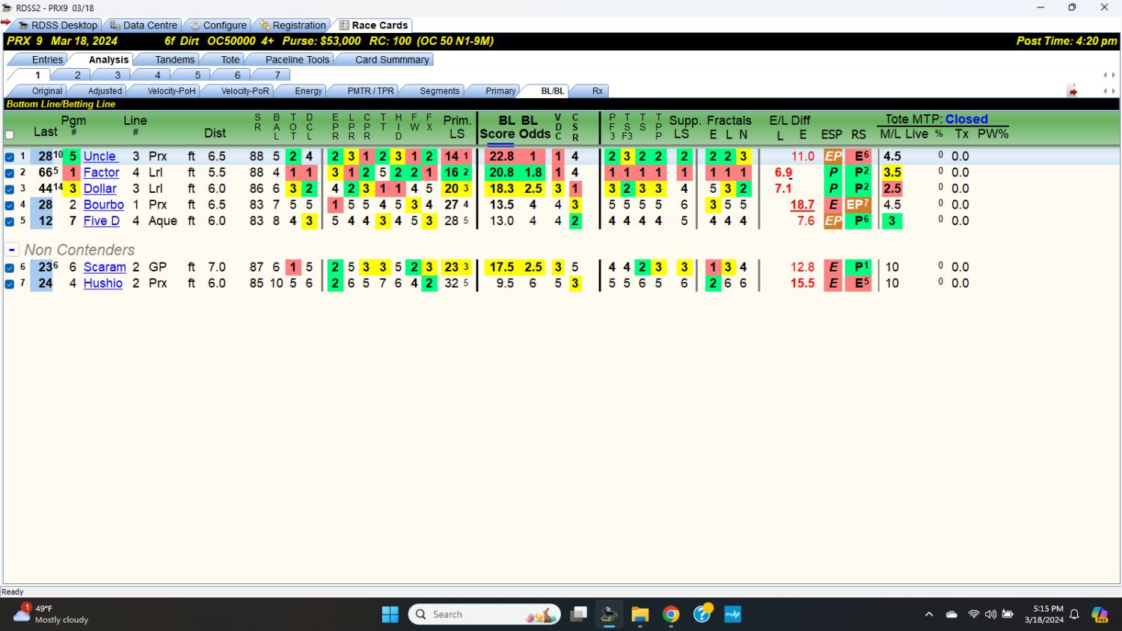1122x631 pixels.
Task: Open the Factor horse link
Action: click(101, 173)
